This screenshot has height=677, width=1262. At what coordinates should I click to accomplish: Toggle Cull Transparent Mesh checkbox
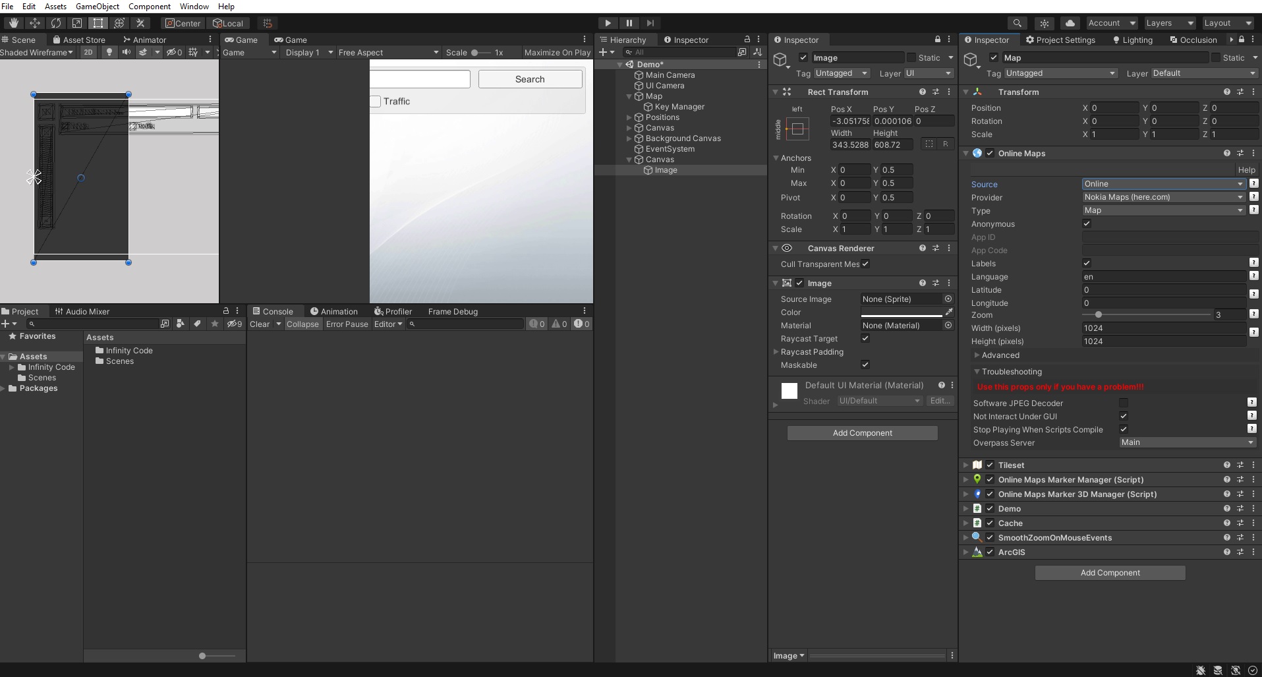pyautogui.click(x=865, y=264)
